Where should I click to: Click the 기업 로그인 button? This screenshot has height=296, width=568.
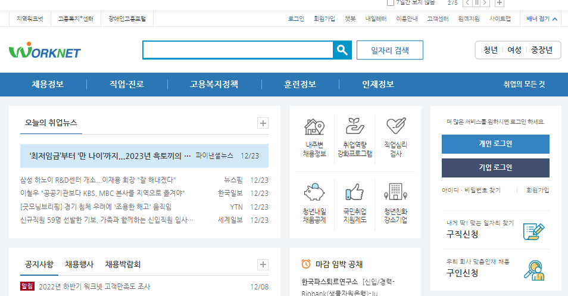click(x=495, y=168)
